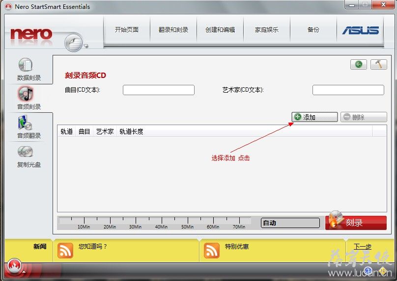This screenshot has height=281, width=397.
Task: Switch to the 翻录和刻录 tab
Action: tap(173, 30)
